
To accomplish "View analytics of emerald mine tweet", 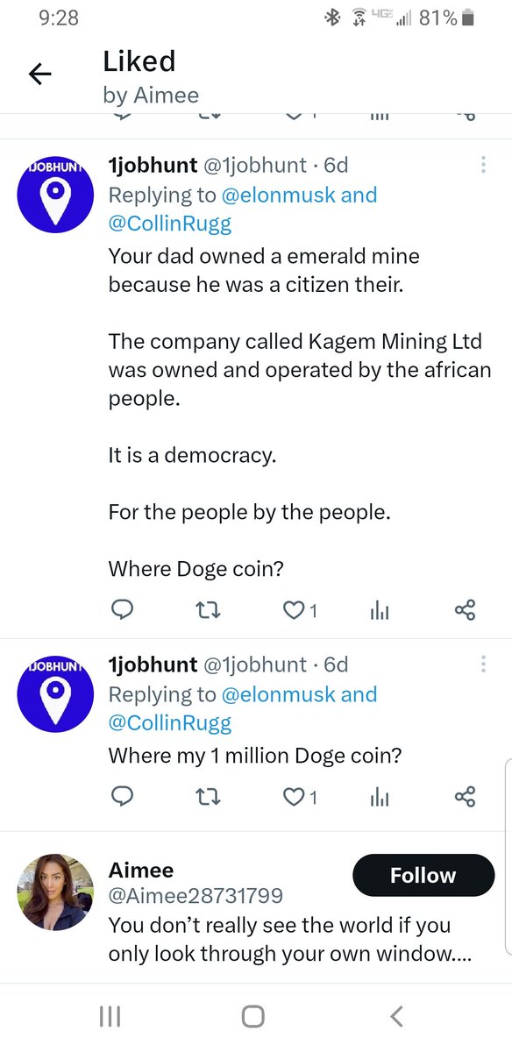I will 379,610.
